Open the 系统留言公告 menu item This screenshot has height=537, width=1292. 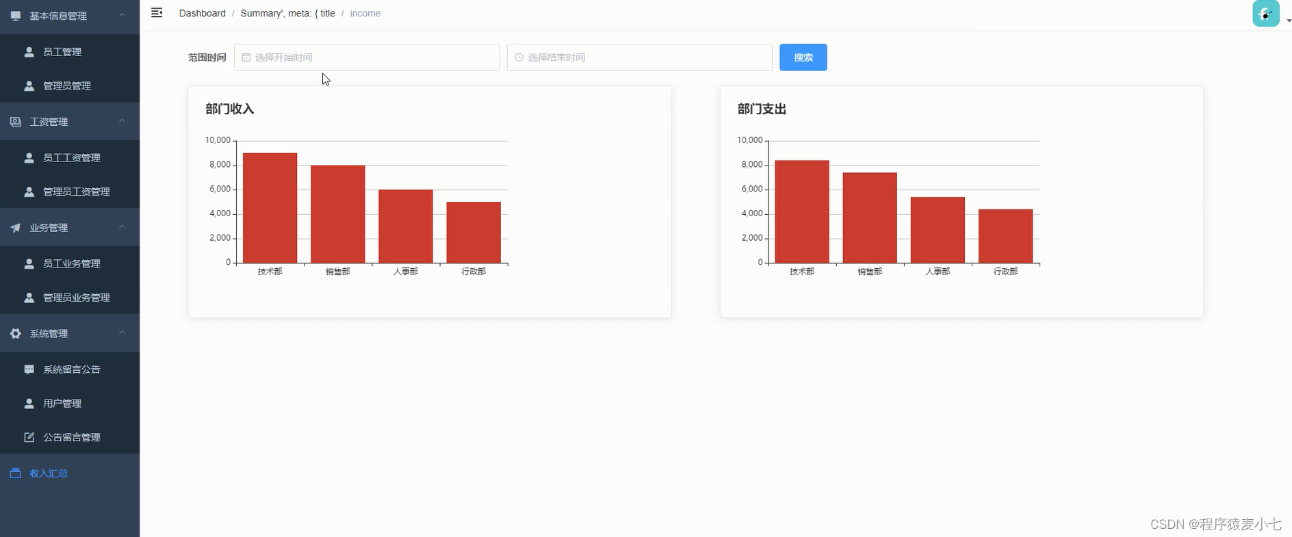tap(70, 369)
